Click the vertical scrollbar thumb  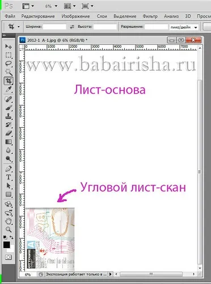[200, 172]
